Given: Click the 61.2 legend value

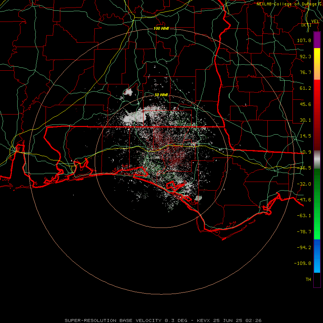Looking at the screenshot, I should (305, 88).
